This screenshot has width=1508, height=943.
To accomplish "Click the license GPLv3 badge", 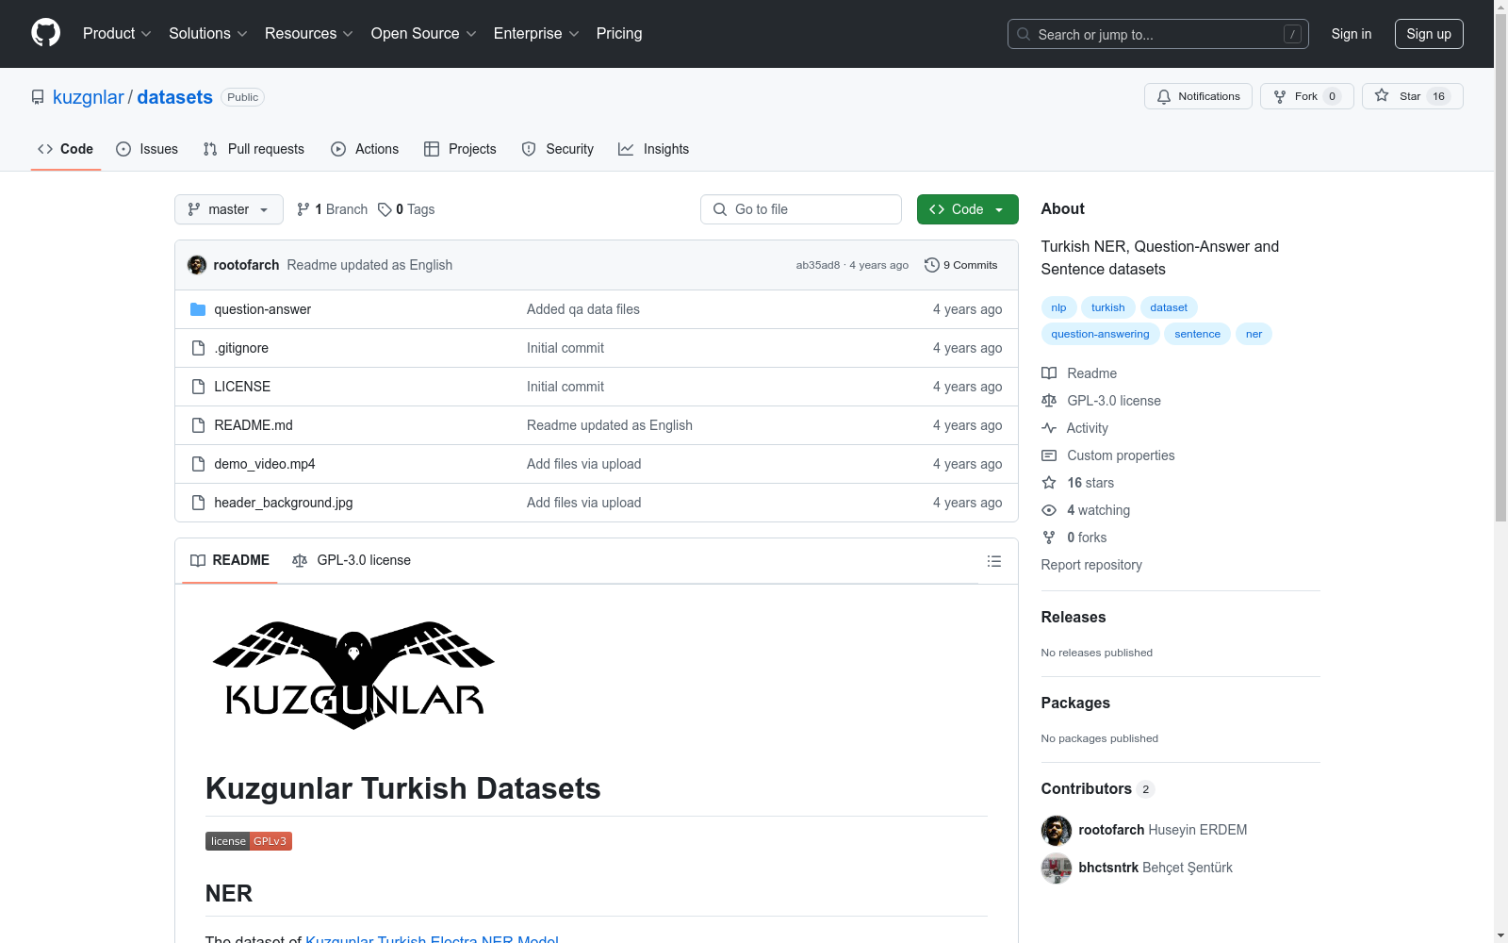I will coord(249,841).
